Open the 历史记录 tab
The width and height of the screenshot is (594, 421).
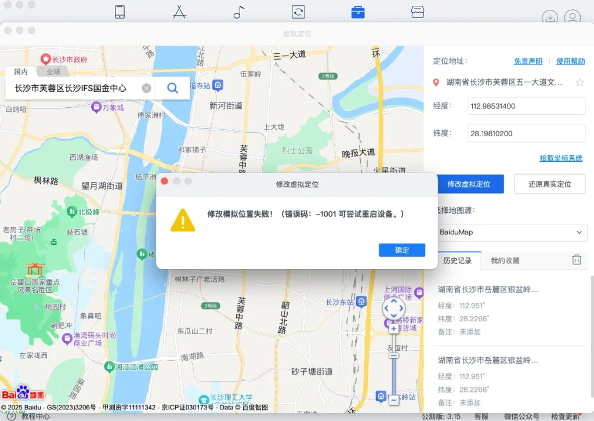click(457, 260)
